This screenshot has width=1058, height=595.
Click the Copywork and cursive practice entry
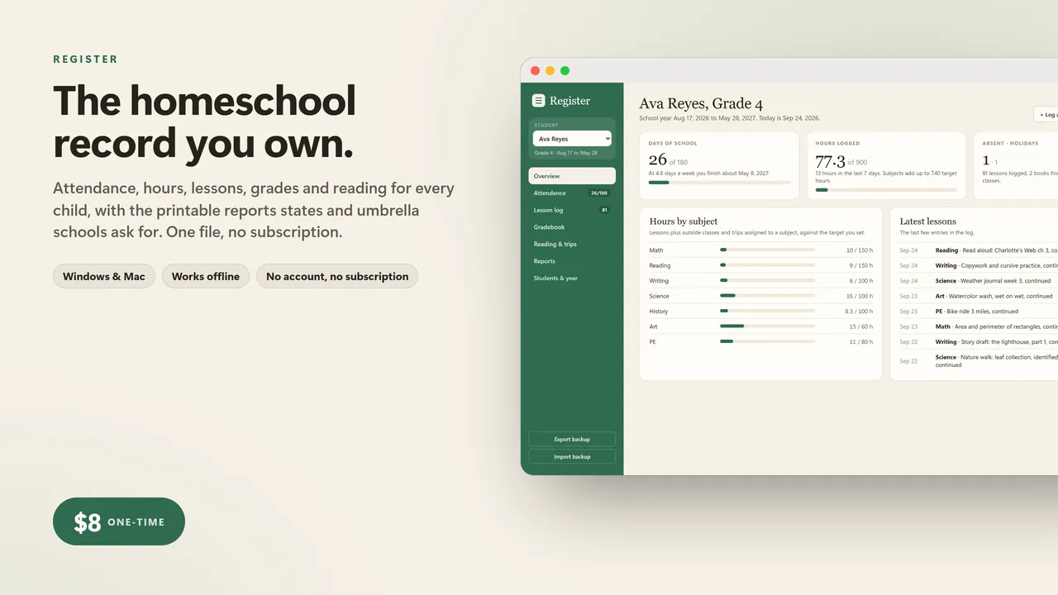pos(979,265)
